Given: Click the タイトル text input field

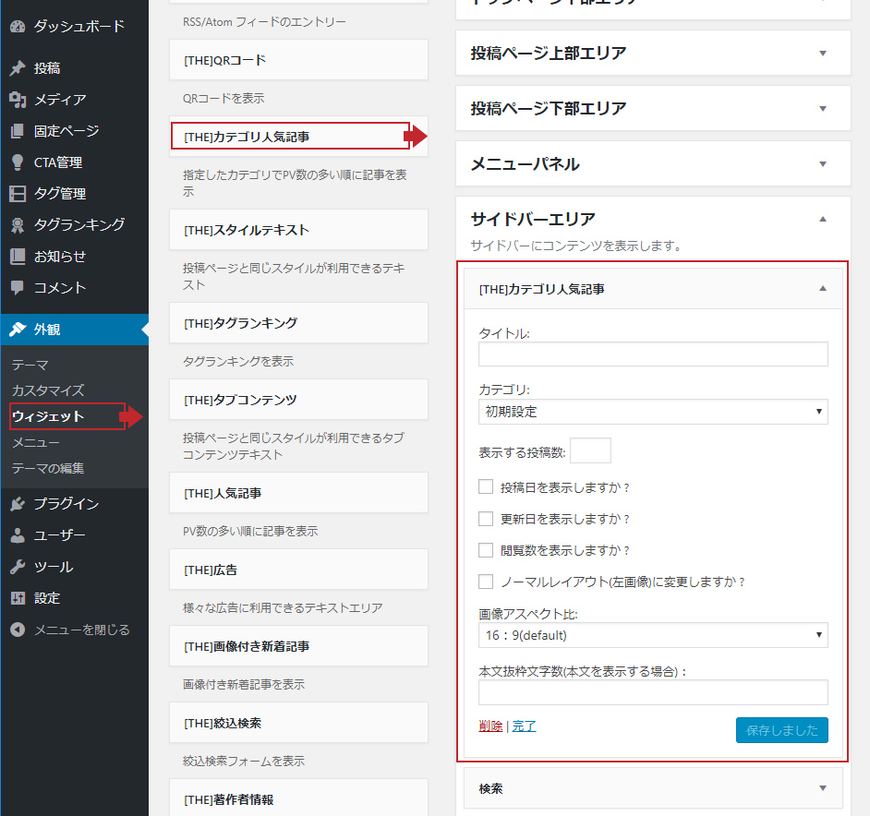Looking at the screenshot, I should click(x=653, y=354).
